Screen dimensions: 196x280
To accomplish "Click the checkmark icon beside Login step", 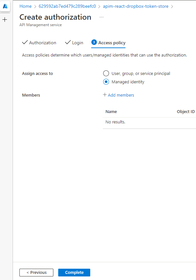I will [68, 42].
